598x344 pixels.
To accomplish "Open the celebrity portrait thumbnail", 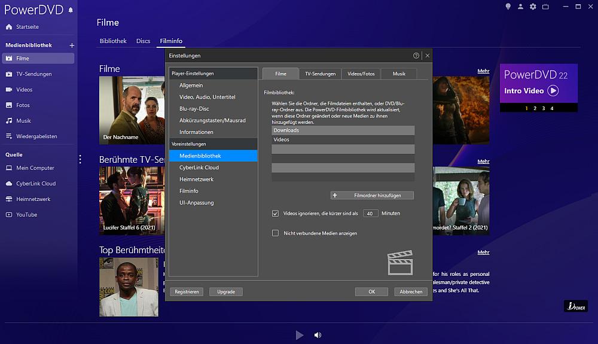I will pyautogui.click(x=129, y=287).
